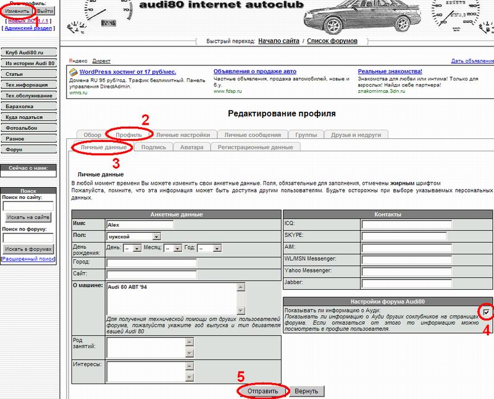This screenshot has width=494, height=399.
Task: Click the ICQ input field
Action: click(x=407, y=225)
